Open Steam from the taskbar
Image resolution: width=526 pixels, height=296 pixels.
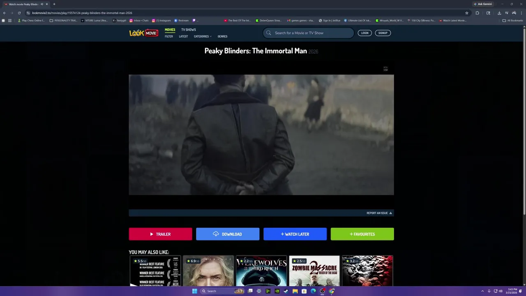click(286, 291)
